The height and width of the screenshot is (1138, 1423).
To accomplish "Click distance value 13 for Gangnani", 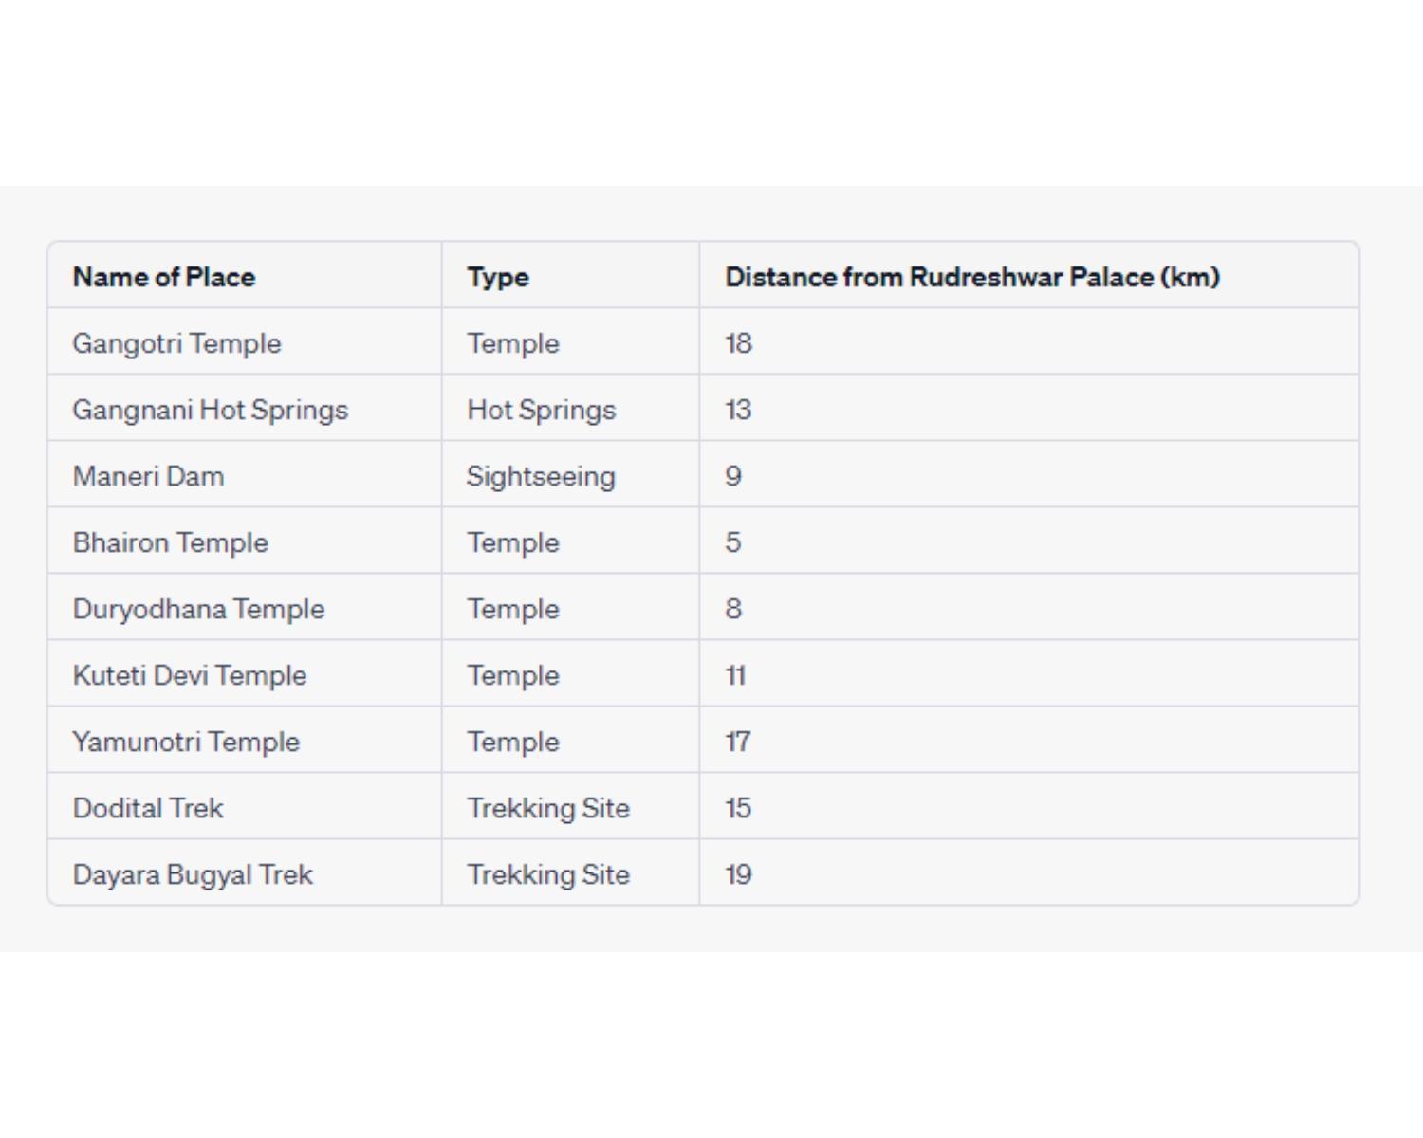I will pyautogui.click(x=739, y=410).
